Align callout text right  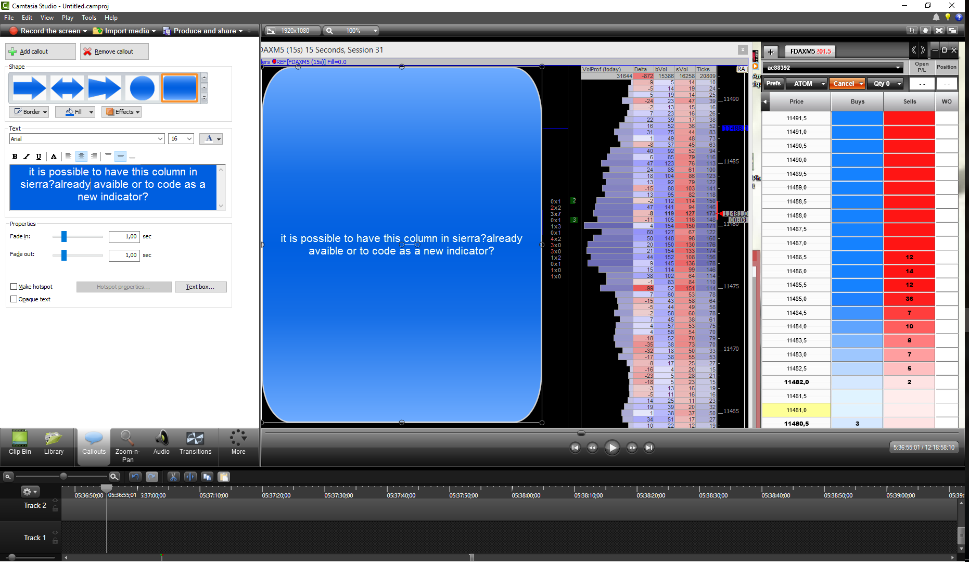[x=94, y=157]
